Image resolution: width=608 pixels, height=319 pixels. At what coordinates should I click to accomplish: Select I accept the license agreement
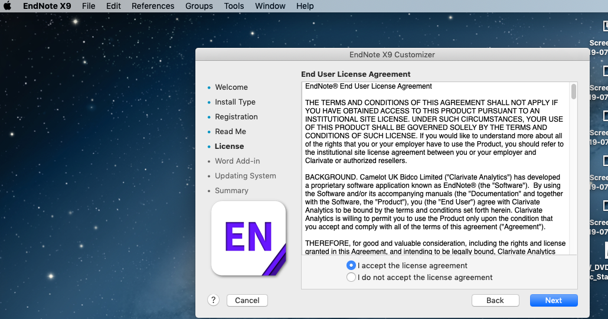[351, 266]
